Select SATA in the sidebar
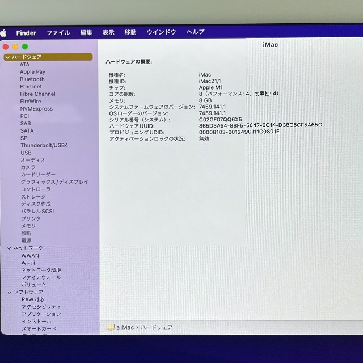This screenshot has height=363, width=363. tap(27, 131)
